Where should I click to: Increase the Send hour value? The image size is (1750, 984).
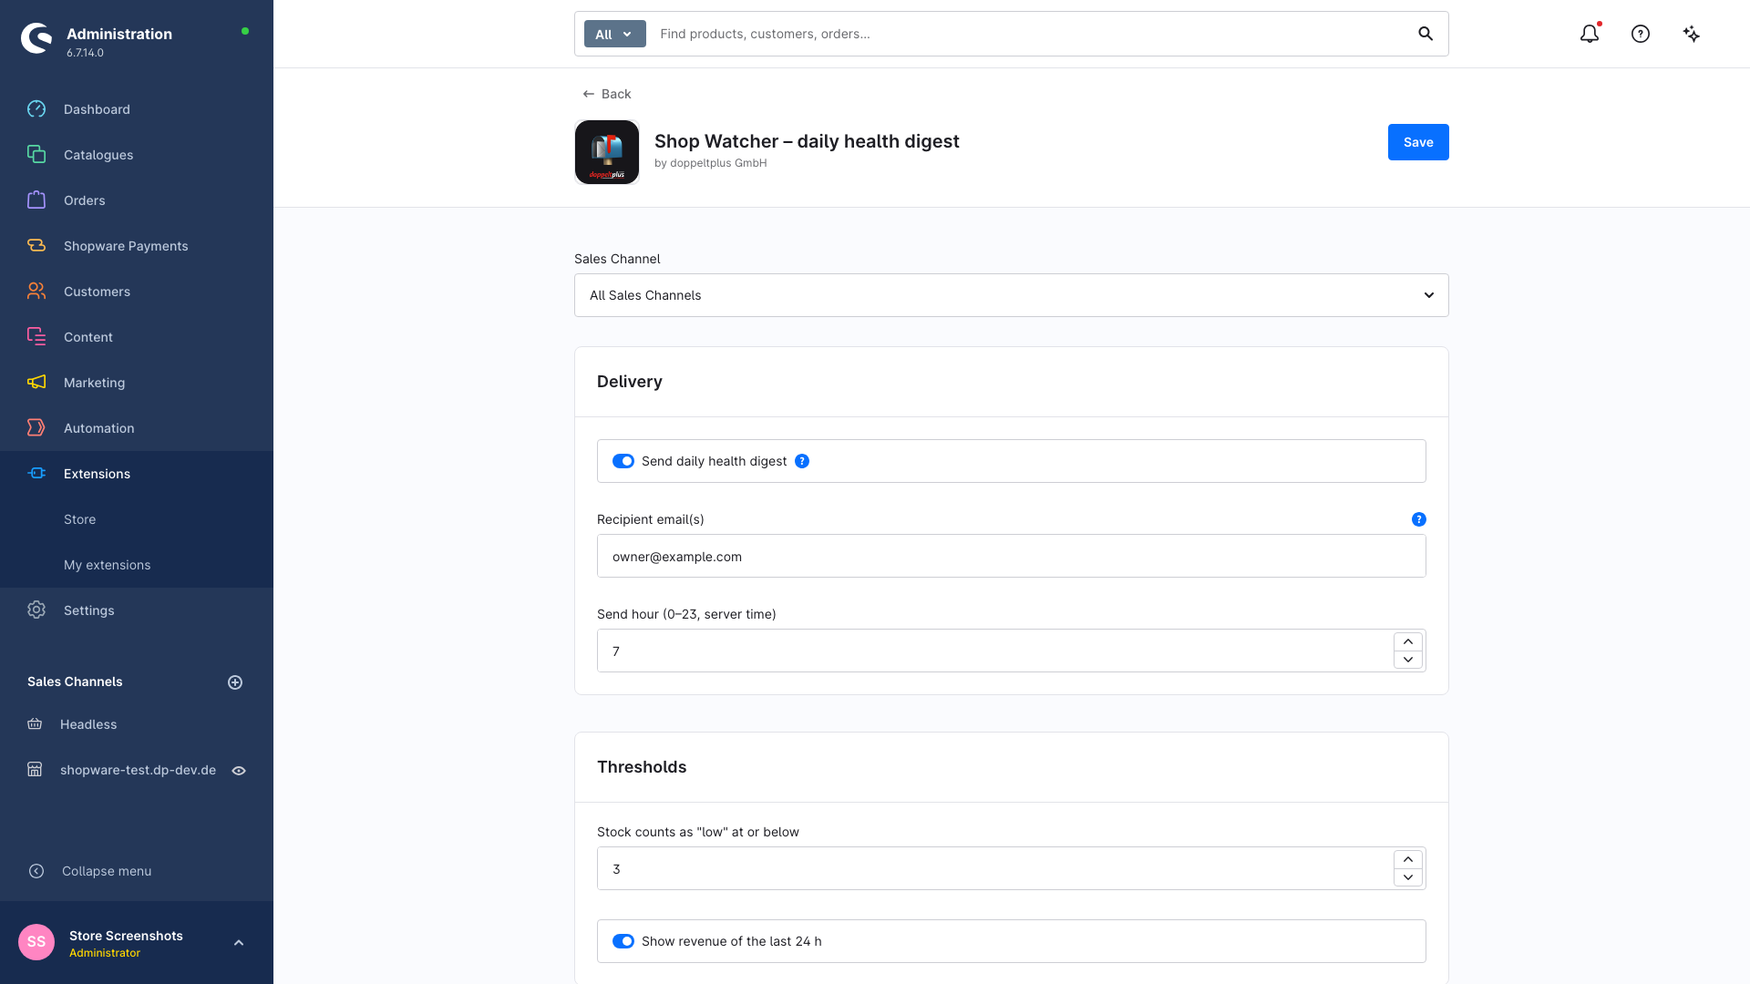pyautogui.click(x=1408, y=641)
